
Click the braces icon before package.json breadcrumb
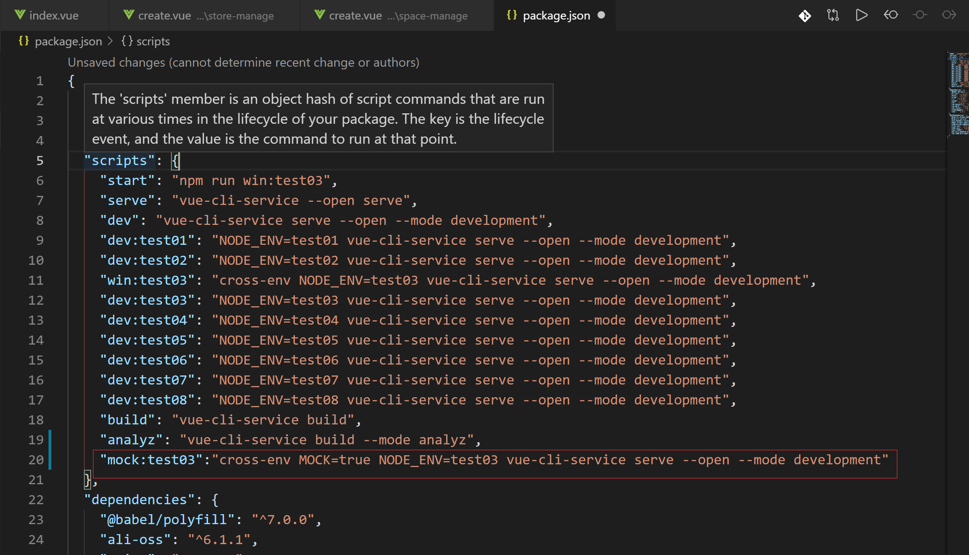point(24,41)
